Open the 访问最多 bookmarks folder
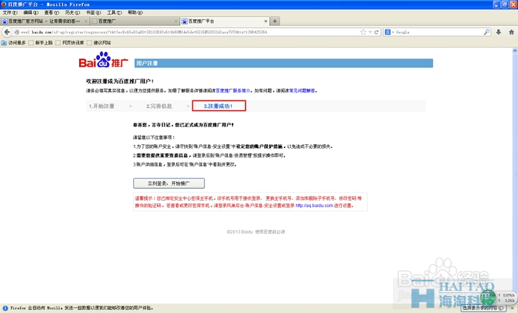The width and height of the screenshot is (518, 313). (x=16, y=43)
